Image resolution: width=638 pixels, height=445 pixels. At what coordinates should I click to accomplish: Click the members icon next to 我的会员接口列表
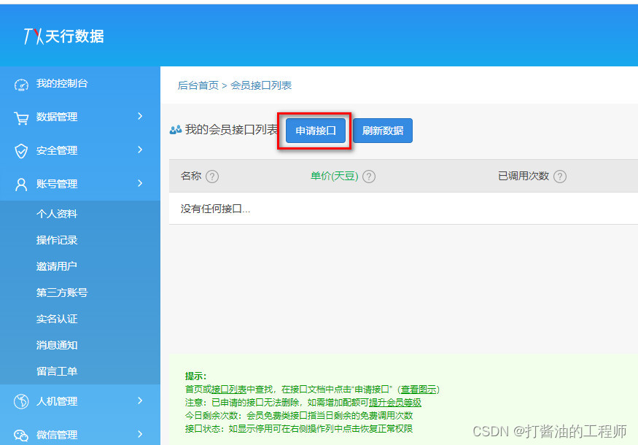(176, 130)
